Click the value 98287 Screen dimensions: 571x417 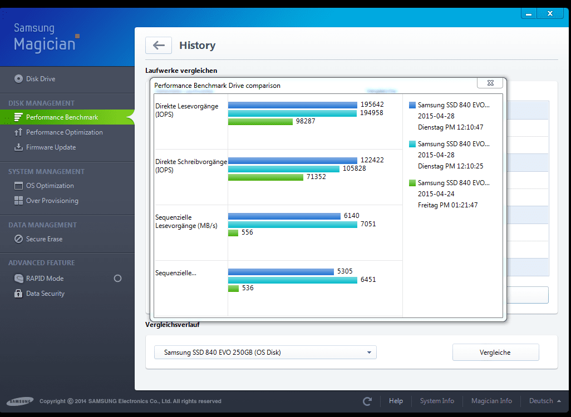[306, 121]
